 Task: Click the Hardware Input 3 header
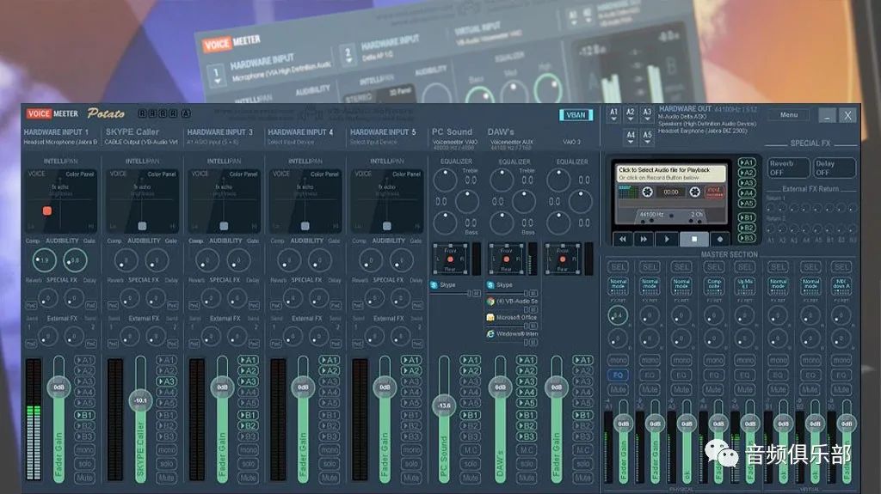[x=219, y=132]
